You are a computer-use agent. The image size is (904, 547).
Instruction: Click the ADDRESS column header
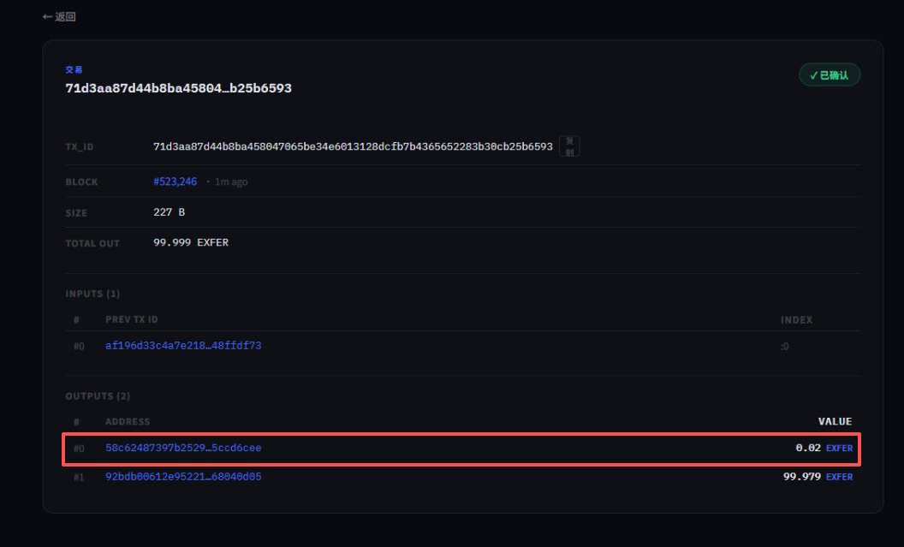[128, 421]
